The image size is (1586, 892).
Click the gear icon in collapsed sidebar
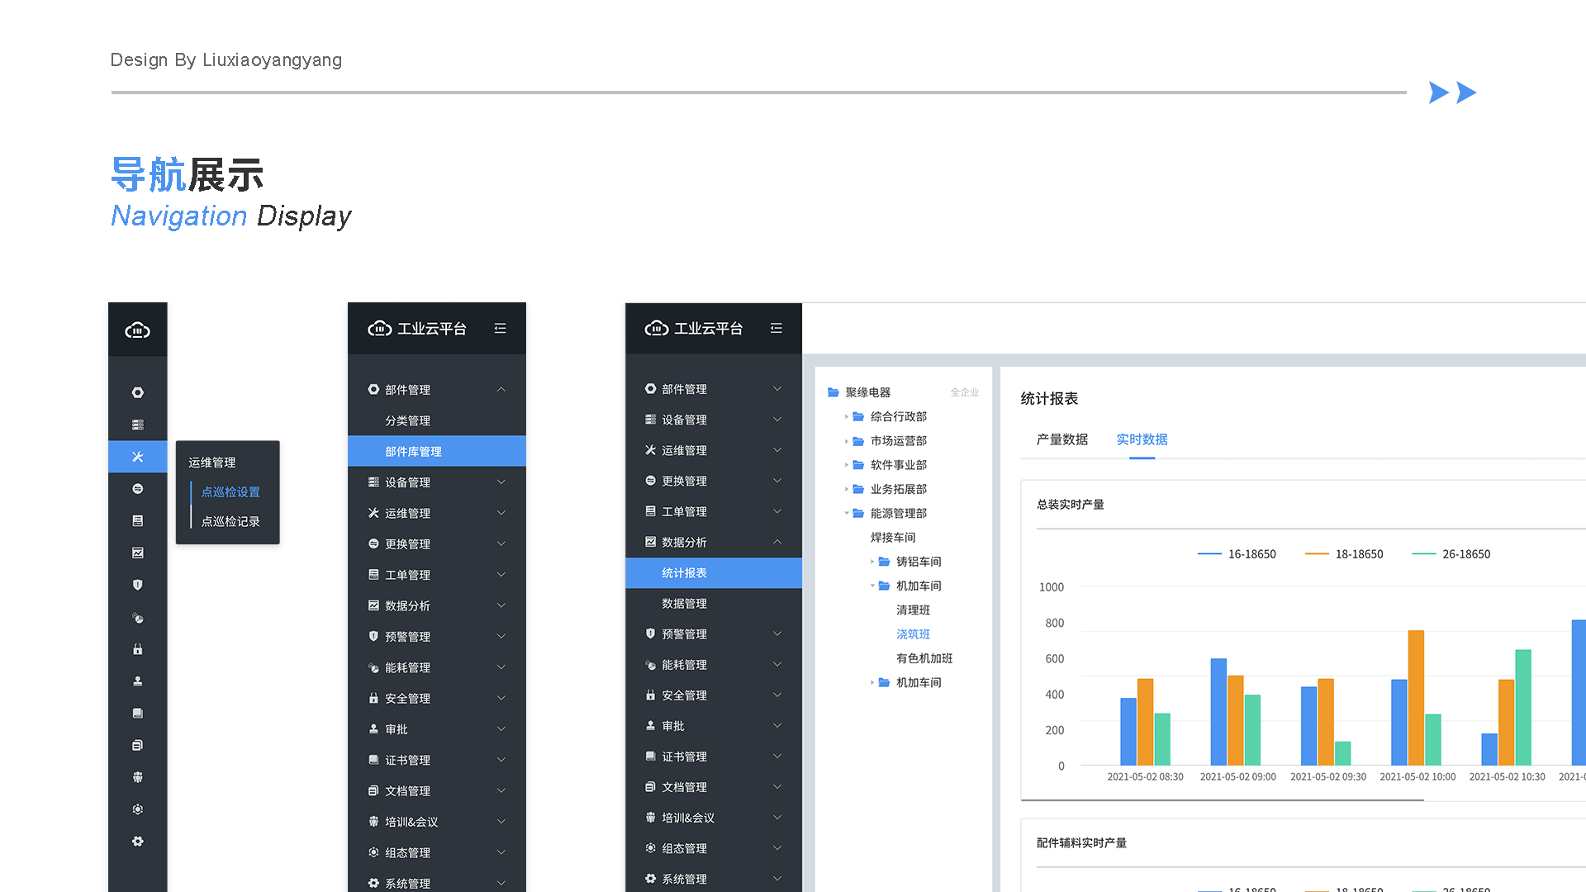point(138,841)
